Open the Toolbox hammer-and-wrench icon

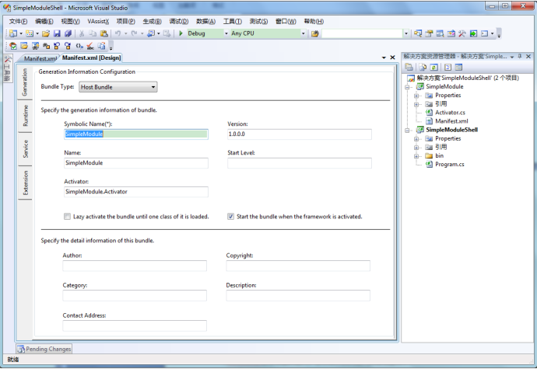pyautogui.click(x=462, y=33)
